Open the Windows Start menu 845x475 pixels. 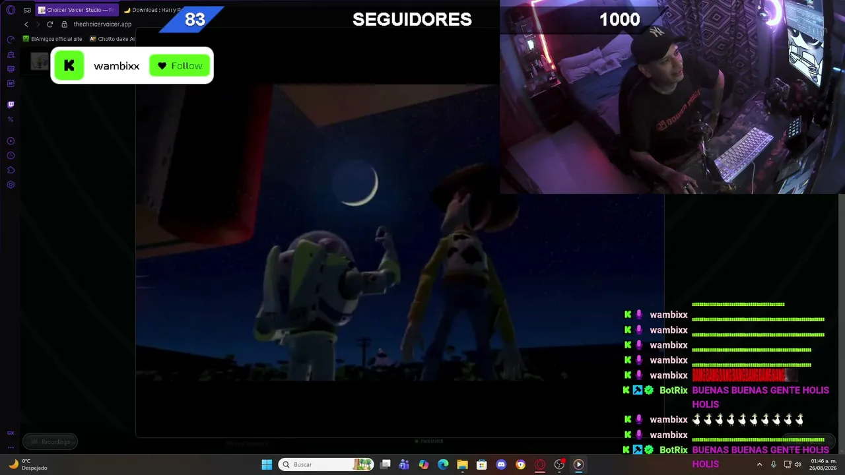point(267,464)
